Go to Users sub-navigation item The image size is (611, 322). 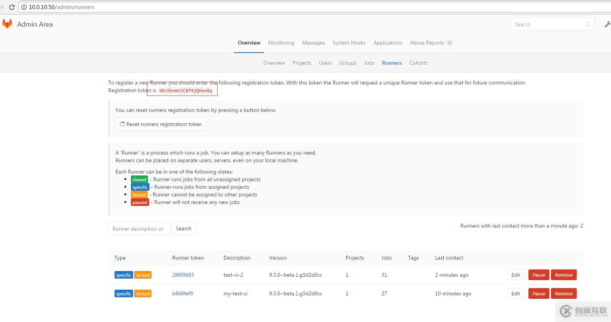click(x=325, y=63)
